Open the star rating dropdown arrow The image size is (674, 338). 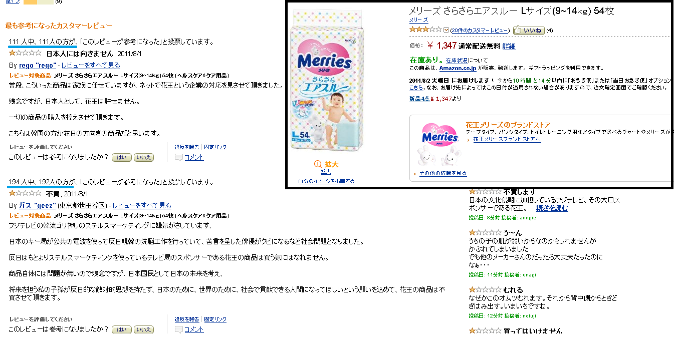click(x=446, y=30)
